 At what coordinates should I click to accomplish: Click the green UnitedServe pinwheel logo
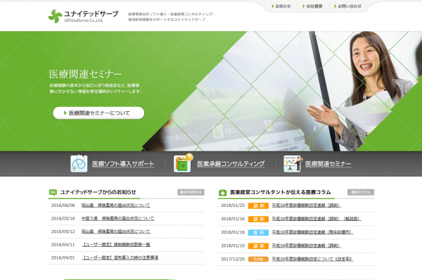[55, 16]
